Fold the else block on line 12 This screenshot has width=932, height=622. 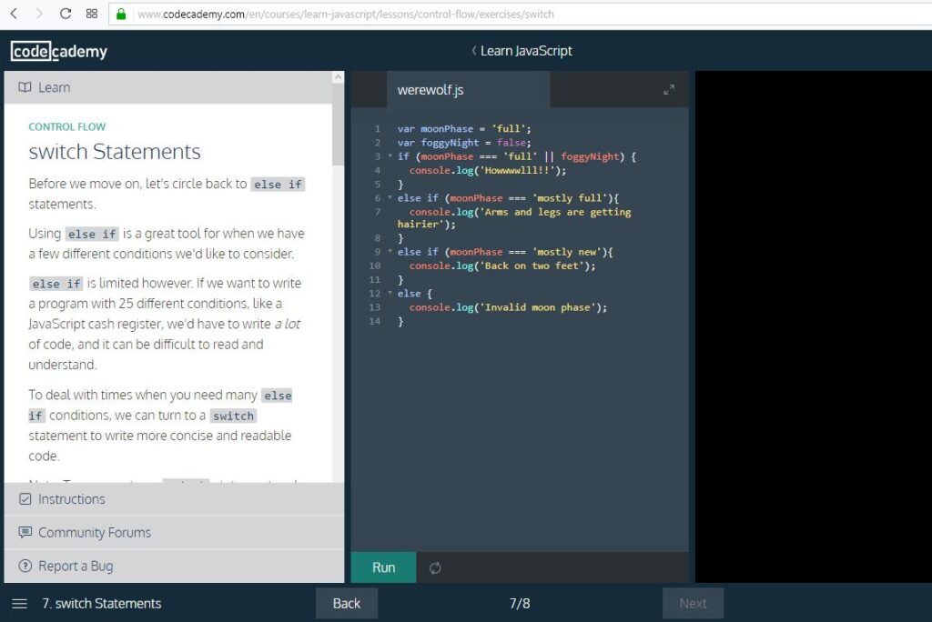[x=390, y=294]
